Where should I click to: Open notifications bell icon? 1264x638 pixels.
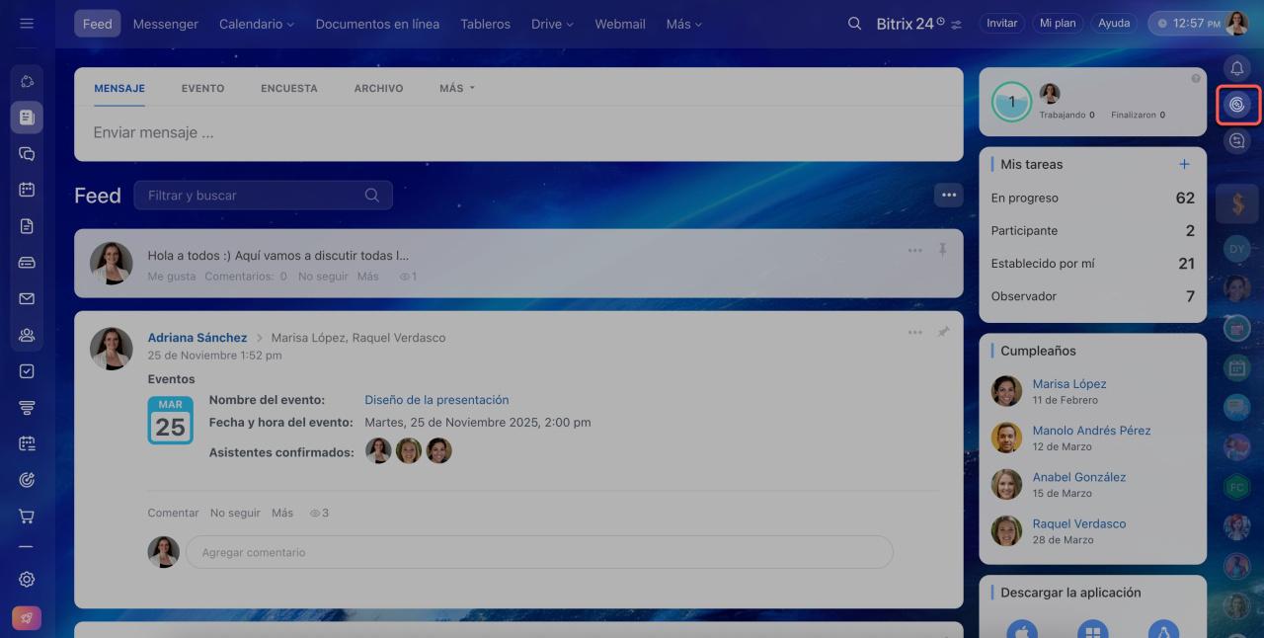point(1236,67)
